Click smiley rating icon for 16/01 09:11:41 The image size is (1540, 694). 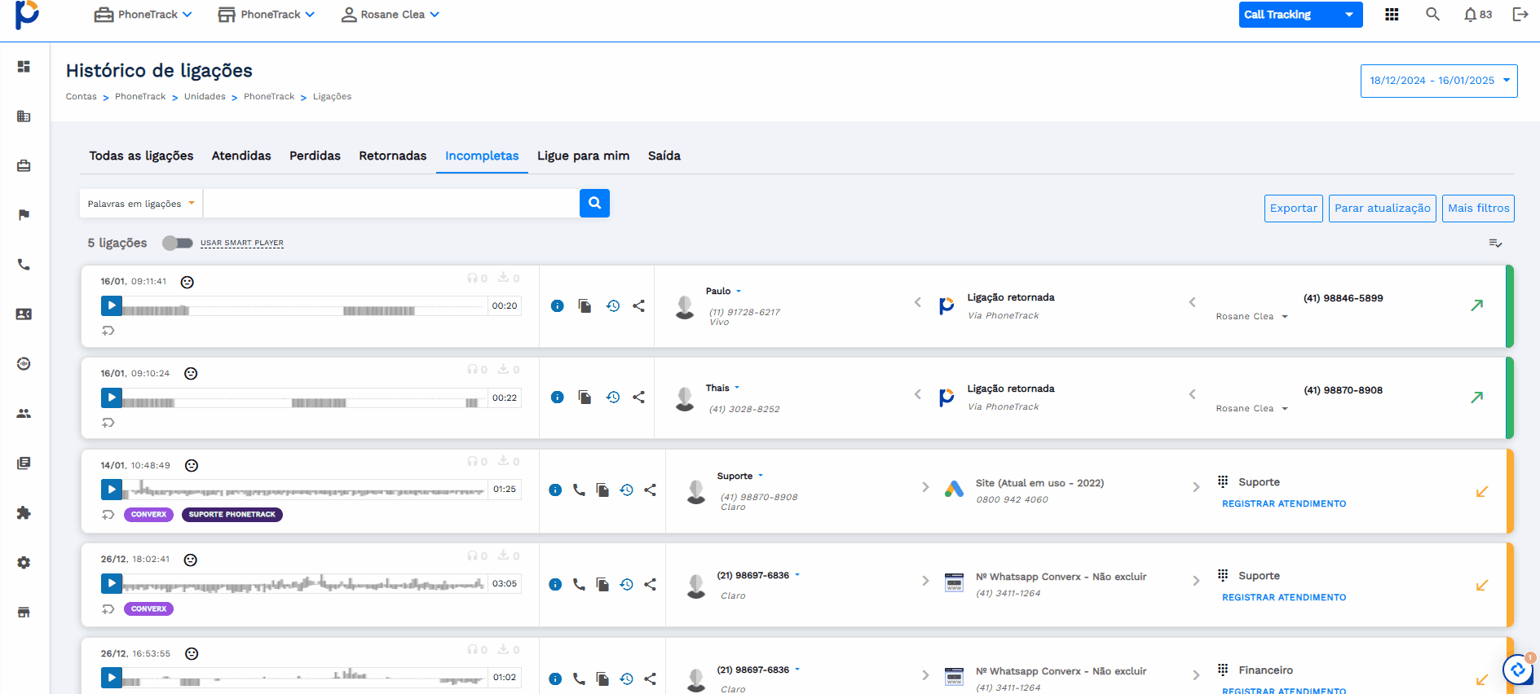pos(188,282)
